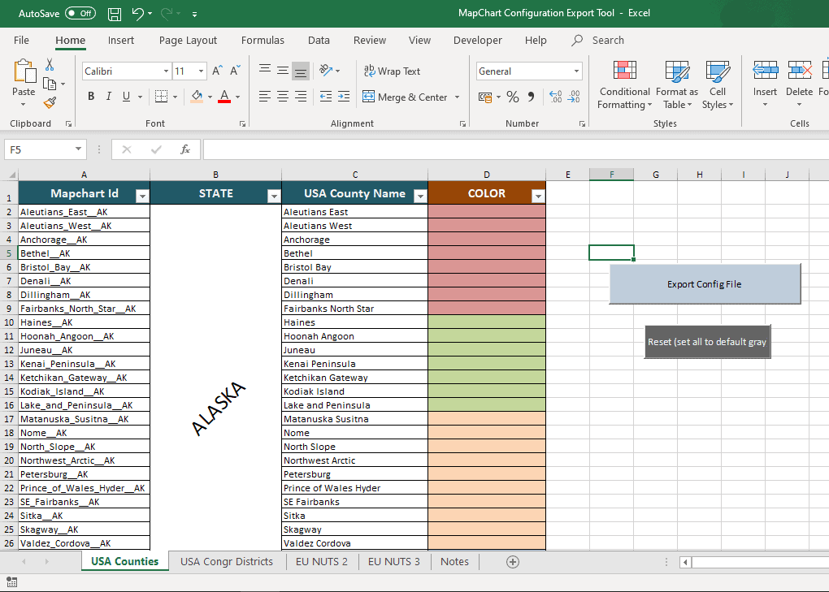
Task: Click the Copy icon
Action: (49, 84)
